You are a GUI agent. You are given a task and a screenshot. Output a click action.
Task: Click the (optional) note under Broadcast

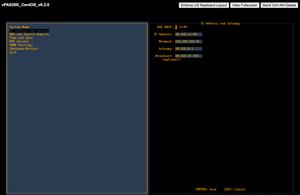pos(172,59)
